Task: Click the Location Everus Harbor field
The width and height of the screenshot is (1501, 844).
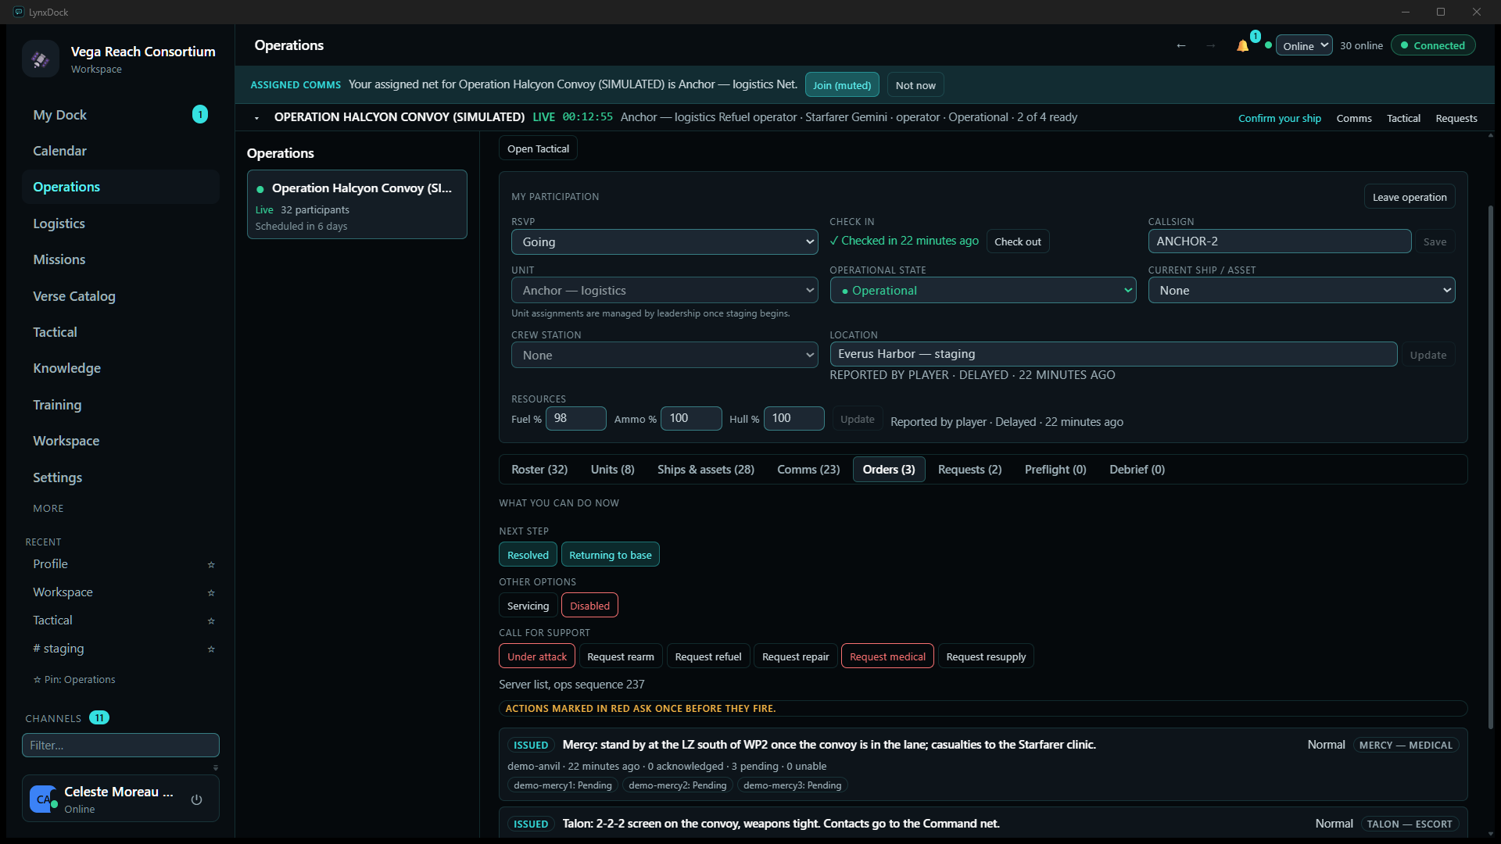Action: [x=1113, y=354]
